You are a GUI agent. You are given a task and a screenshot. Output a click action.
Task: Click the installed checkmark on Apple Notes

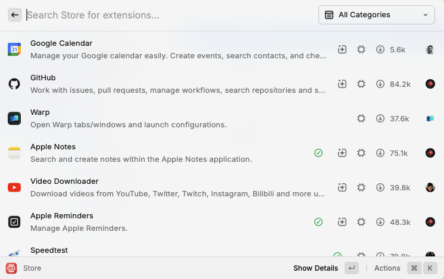(x=318, y=153)
